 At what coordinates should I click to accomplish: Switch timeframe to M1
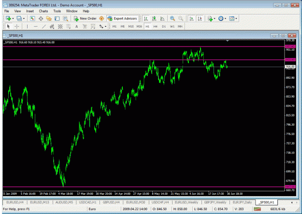pyautogui.click(x=115, y=27)
